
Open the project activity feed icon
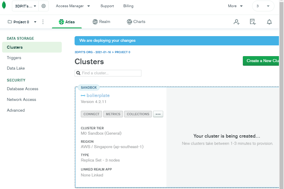(253, 22)
